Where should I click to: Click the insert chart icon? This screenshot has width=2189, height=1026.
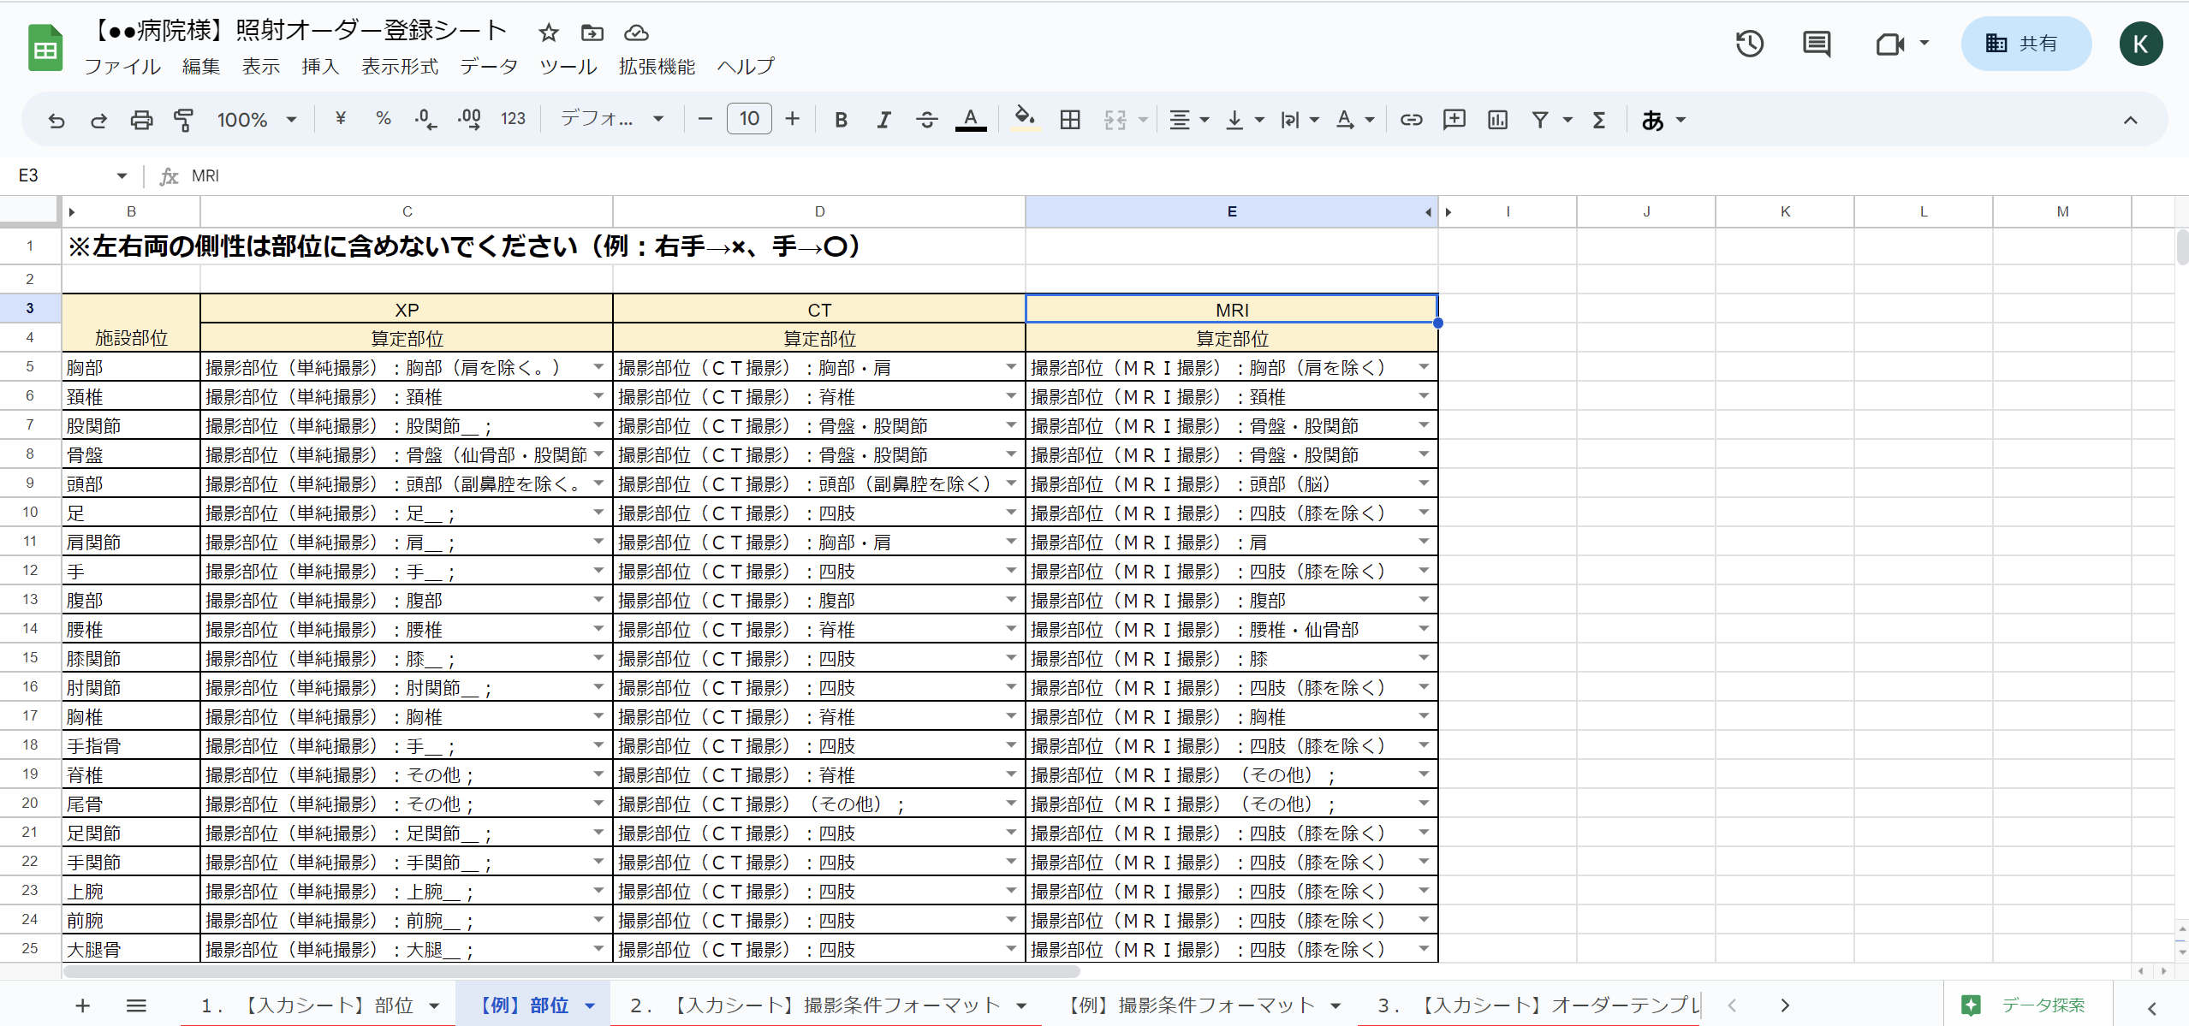(x=1497, y=120)
